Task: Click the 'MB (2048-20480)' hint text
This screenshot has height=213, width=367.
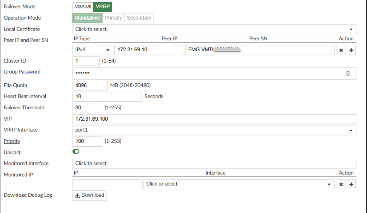Action: pos(130,85)
